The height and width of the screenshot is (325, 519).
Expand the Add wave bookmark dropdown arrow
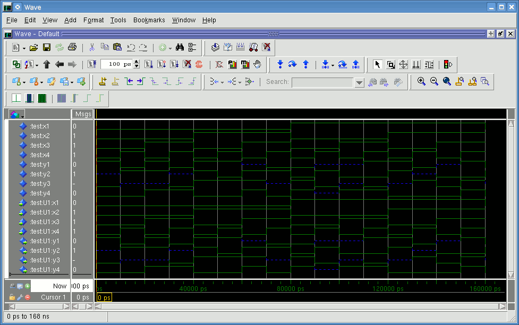(x=24, y=82)
